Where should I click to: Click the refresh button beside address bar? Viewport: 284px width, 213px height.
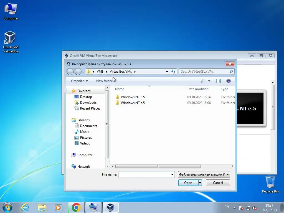point(173,72)
